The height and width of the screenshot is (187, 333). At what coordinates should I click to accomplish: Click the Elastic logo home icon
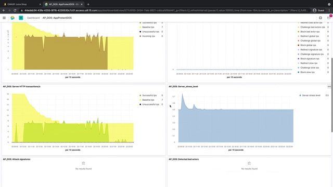(12, 18)
